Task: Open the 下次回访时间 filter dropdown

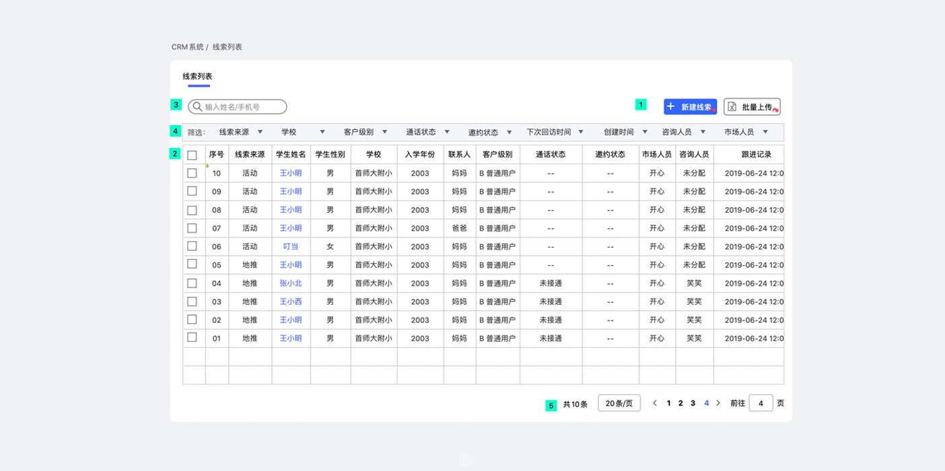Action: click(x=555, y=132)
